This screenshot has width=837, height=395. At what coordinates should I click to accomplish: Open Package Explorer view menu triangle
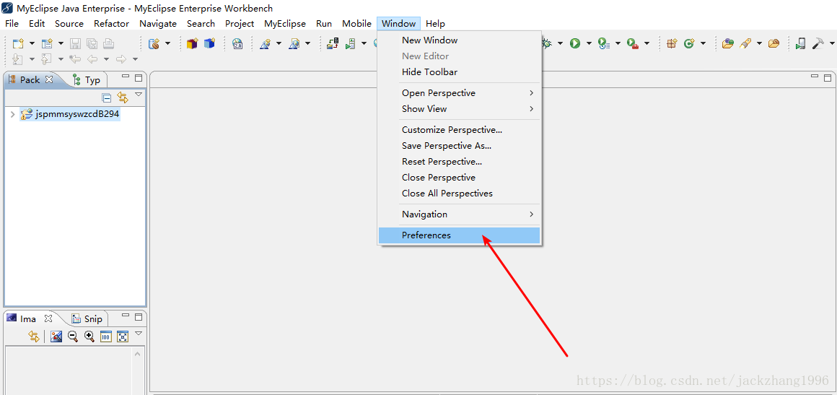click(x=139, y=95)
